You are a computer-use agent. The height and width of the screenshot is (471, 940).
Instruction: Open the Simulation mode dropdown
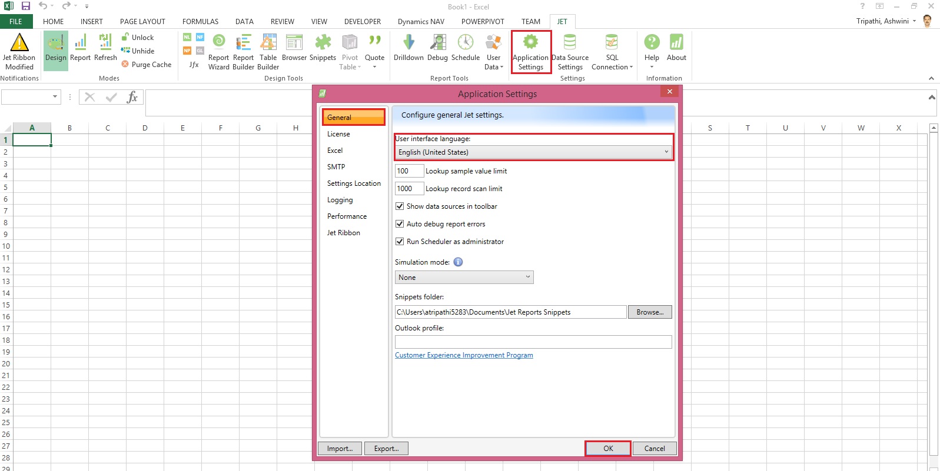click(464, 278)
